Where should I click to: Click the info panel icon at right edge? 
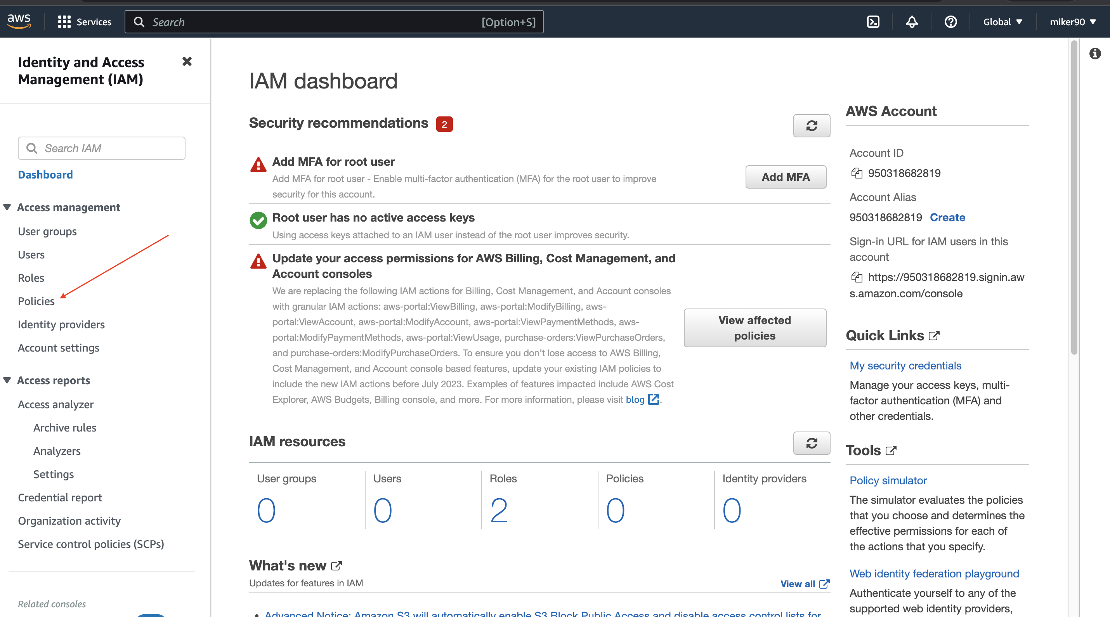1094,54
